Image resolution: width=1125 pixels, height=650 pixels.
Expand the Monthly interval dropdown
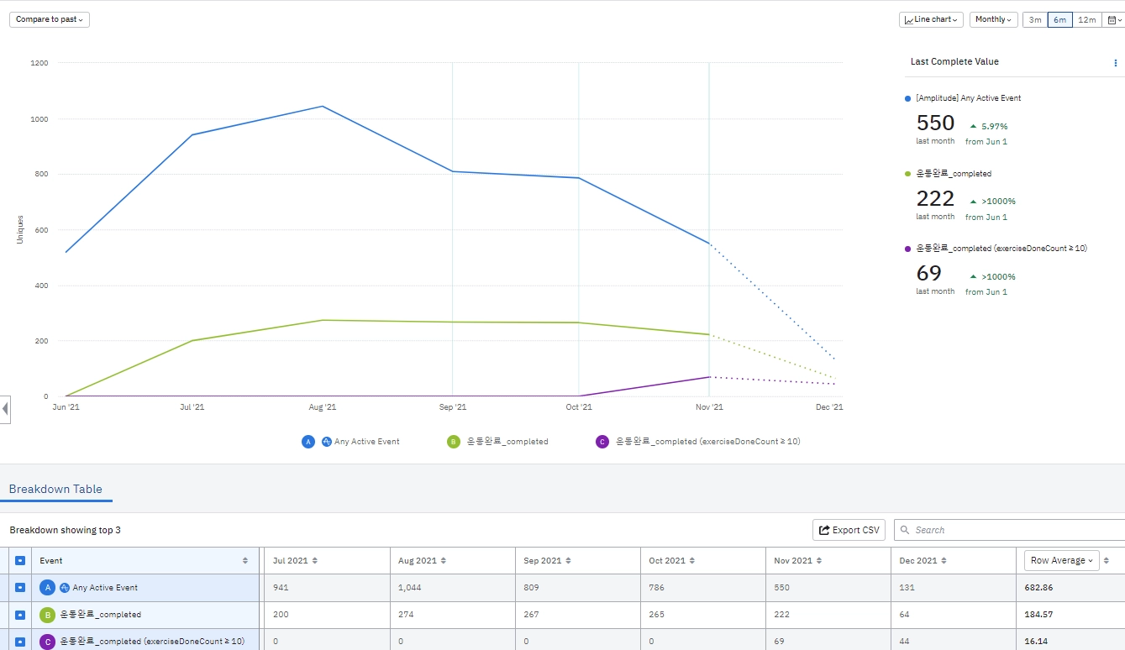(994, 19)
